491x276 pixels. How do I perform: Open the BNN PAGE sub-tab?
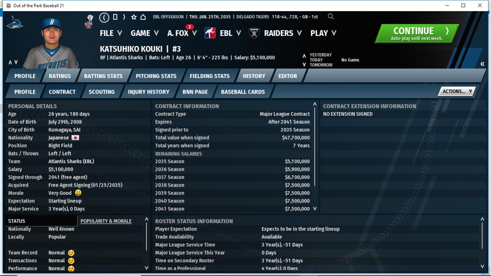click(x=195, y=92)
